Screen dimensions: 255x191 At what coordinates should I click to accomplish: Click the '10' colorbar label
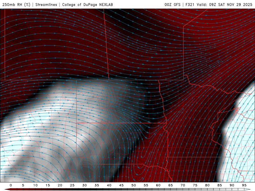(x=35, y=185)
